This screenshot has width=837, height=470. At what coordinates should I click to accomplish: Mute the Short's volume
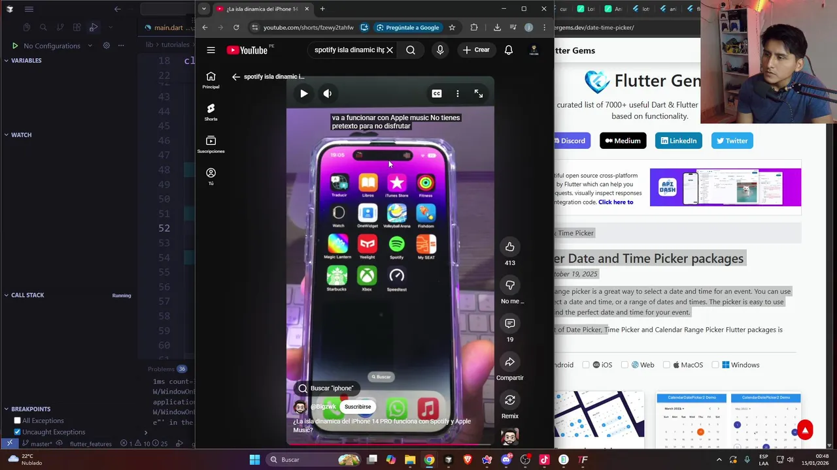328,93
